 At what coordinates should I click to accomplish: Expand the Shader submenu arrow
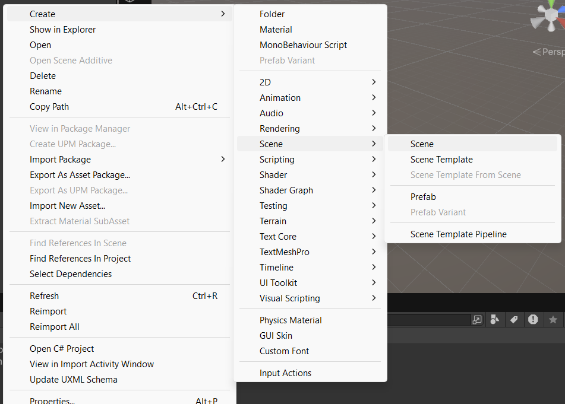tap(374, 175)
